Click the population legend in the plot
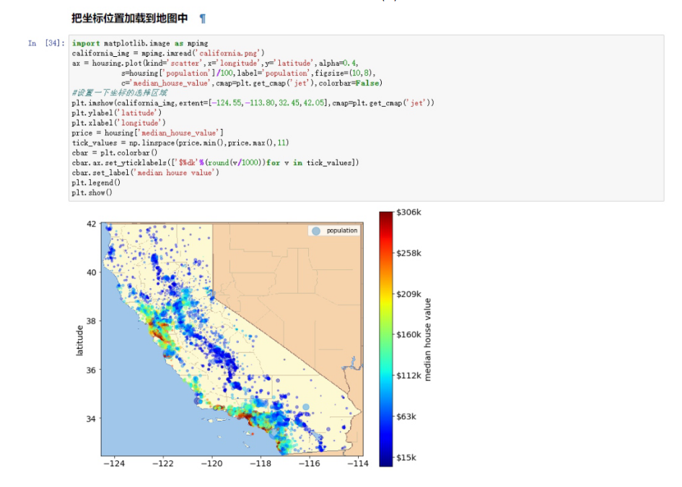 (333, 231)
